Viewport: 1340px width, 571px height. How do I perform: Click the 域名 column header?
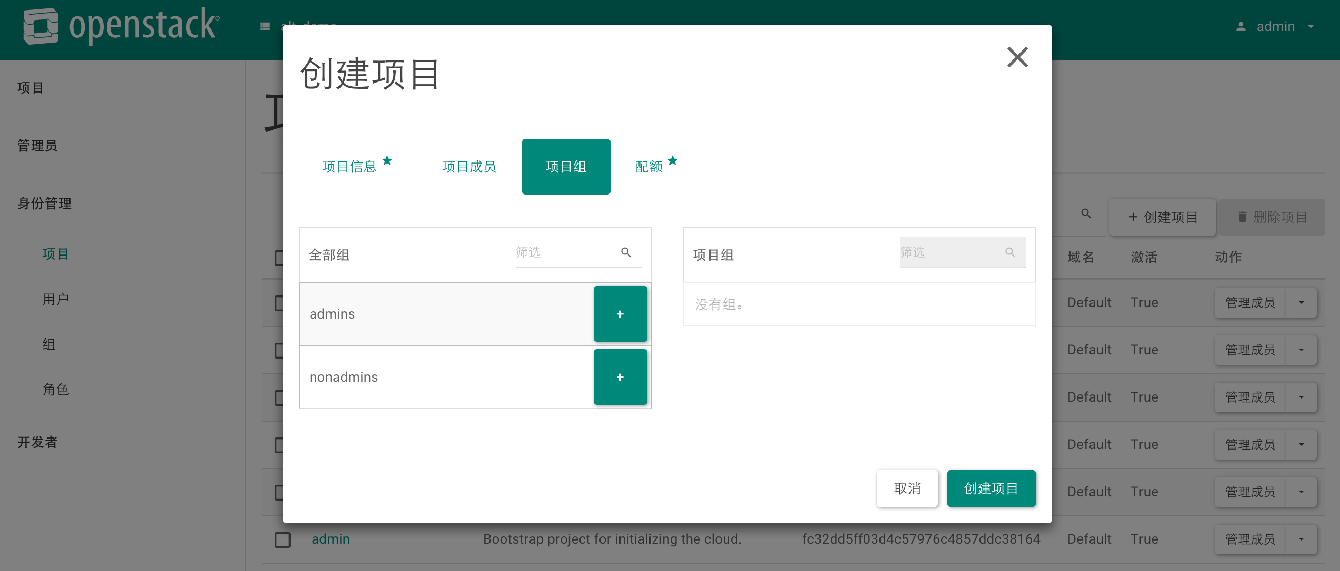tap(1081, 257)
